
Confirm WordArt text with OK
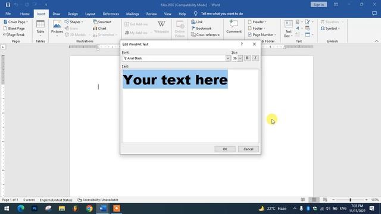[x=225, y=149]
